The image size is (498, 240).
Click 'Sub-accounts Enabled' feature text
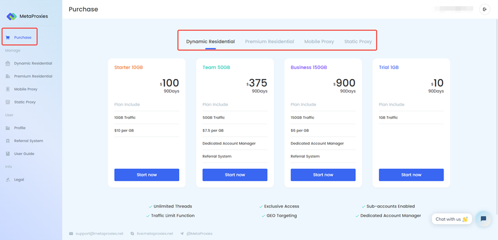(x=391, y=206)
